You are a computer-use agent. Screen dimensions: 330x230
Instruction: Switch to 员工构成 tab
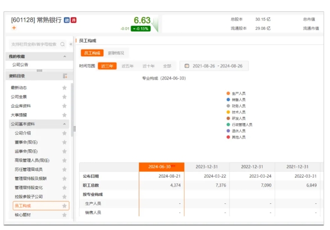[x=92, y=53]
